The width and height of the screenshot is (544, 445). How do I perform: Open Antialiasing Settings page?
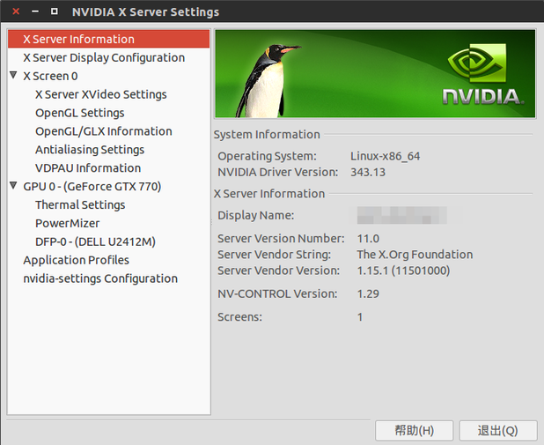point(89,151)
